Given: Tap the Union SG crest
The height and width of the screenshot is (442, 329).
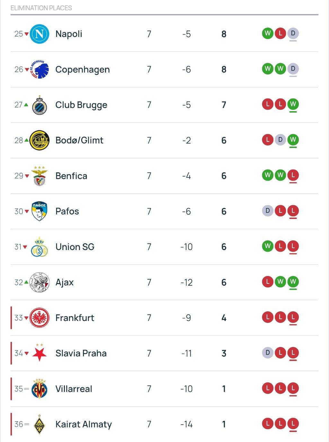Looking at the screenshot, I should [x=39, y=247].
